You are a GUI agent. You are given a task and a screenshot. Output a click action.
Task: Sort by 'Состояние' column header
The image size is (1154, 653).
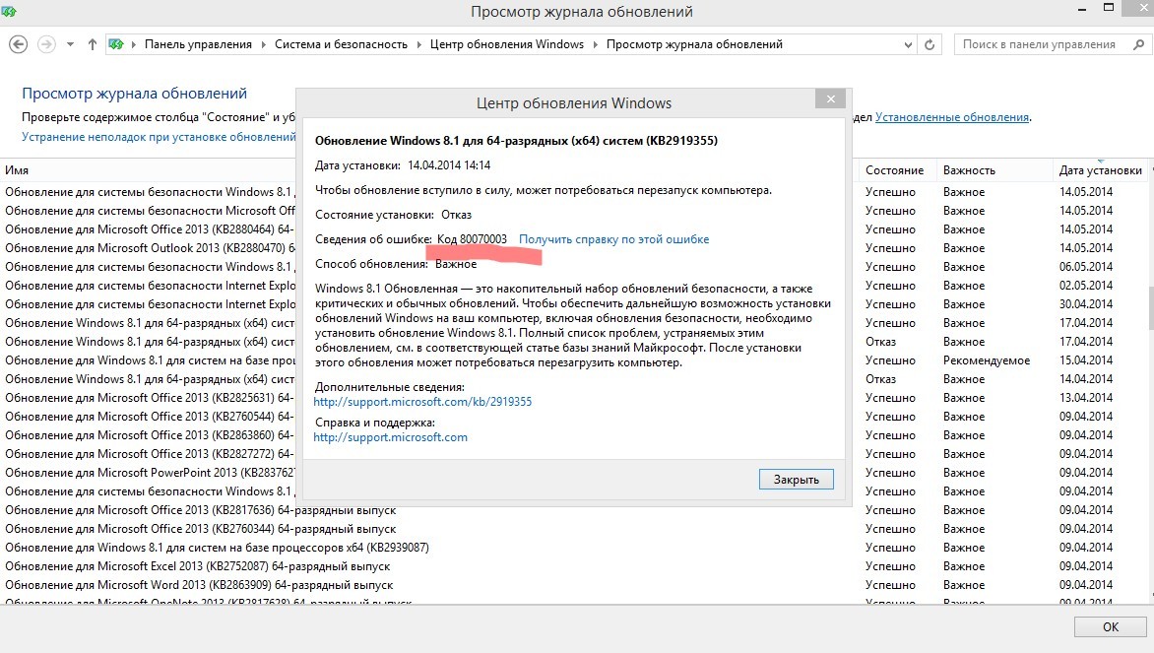[x=894, y=170]
